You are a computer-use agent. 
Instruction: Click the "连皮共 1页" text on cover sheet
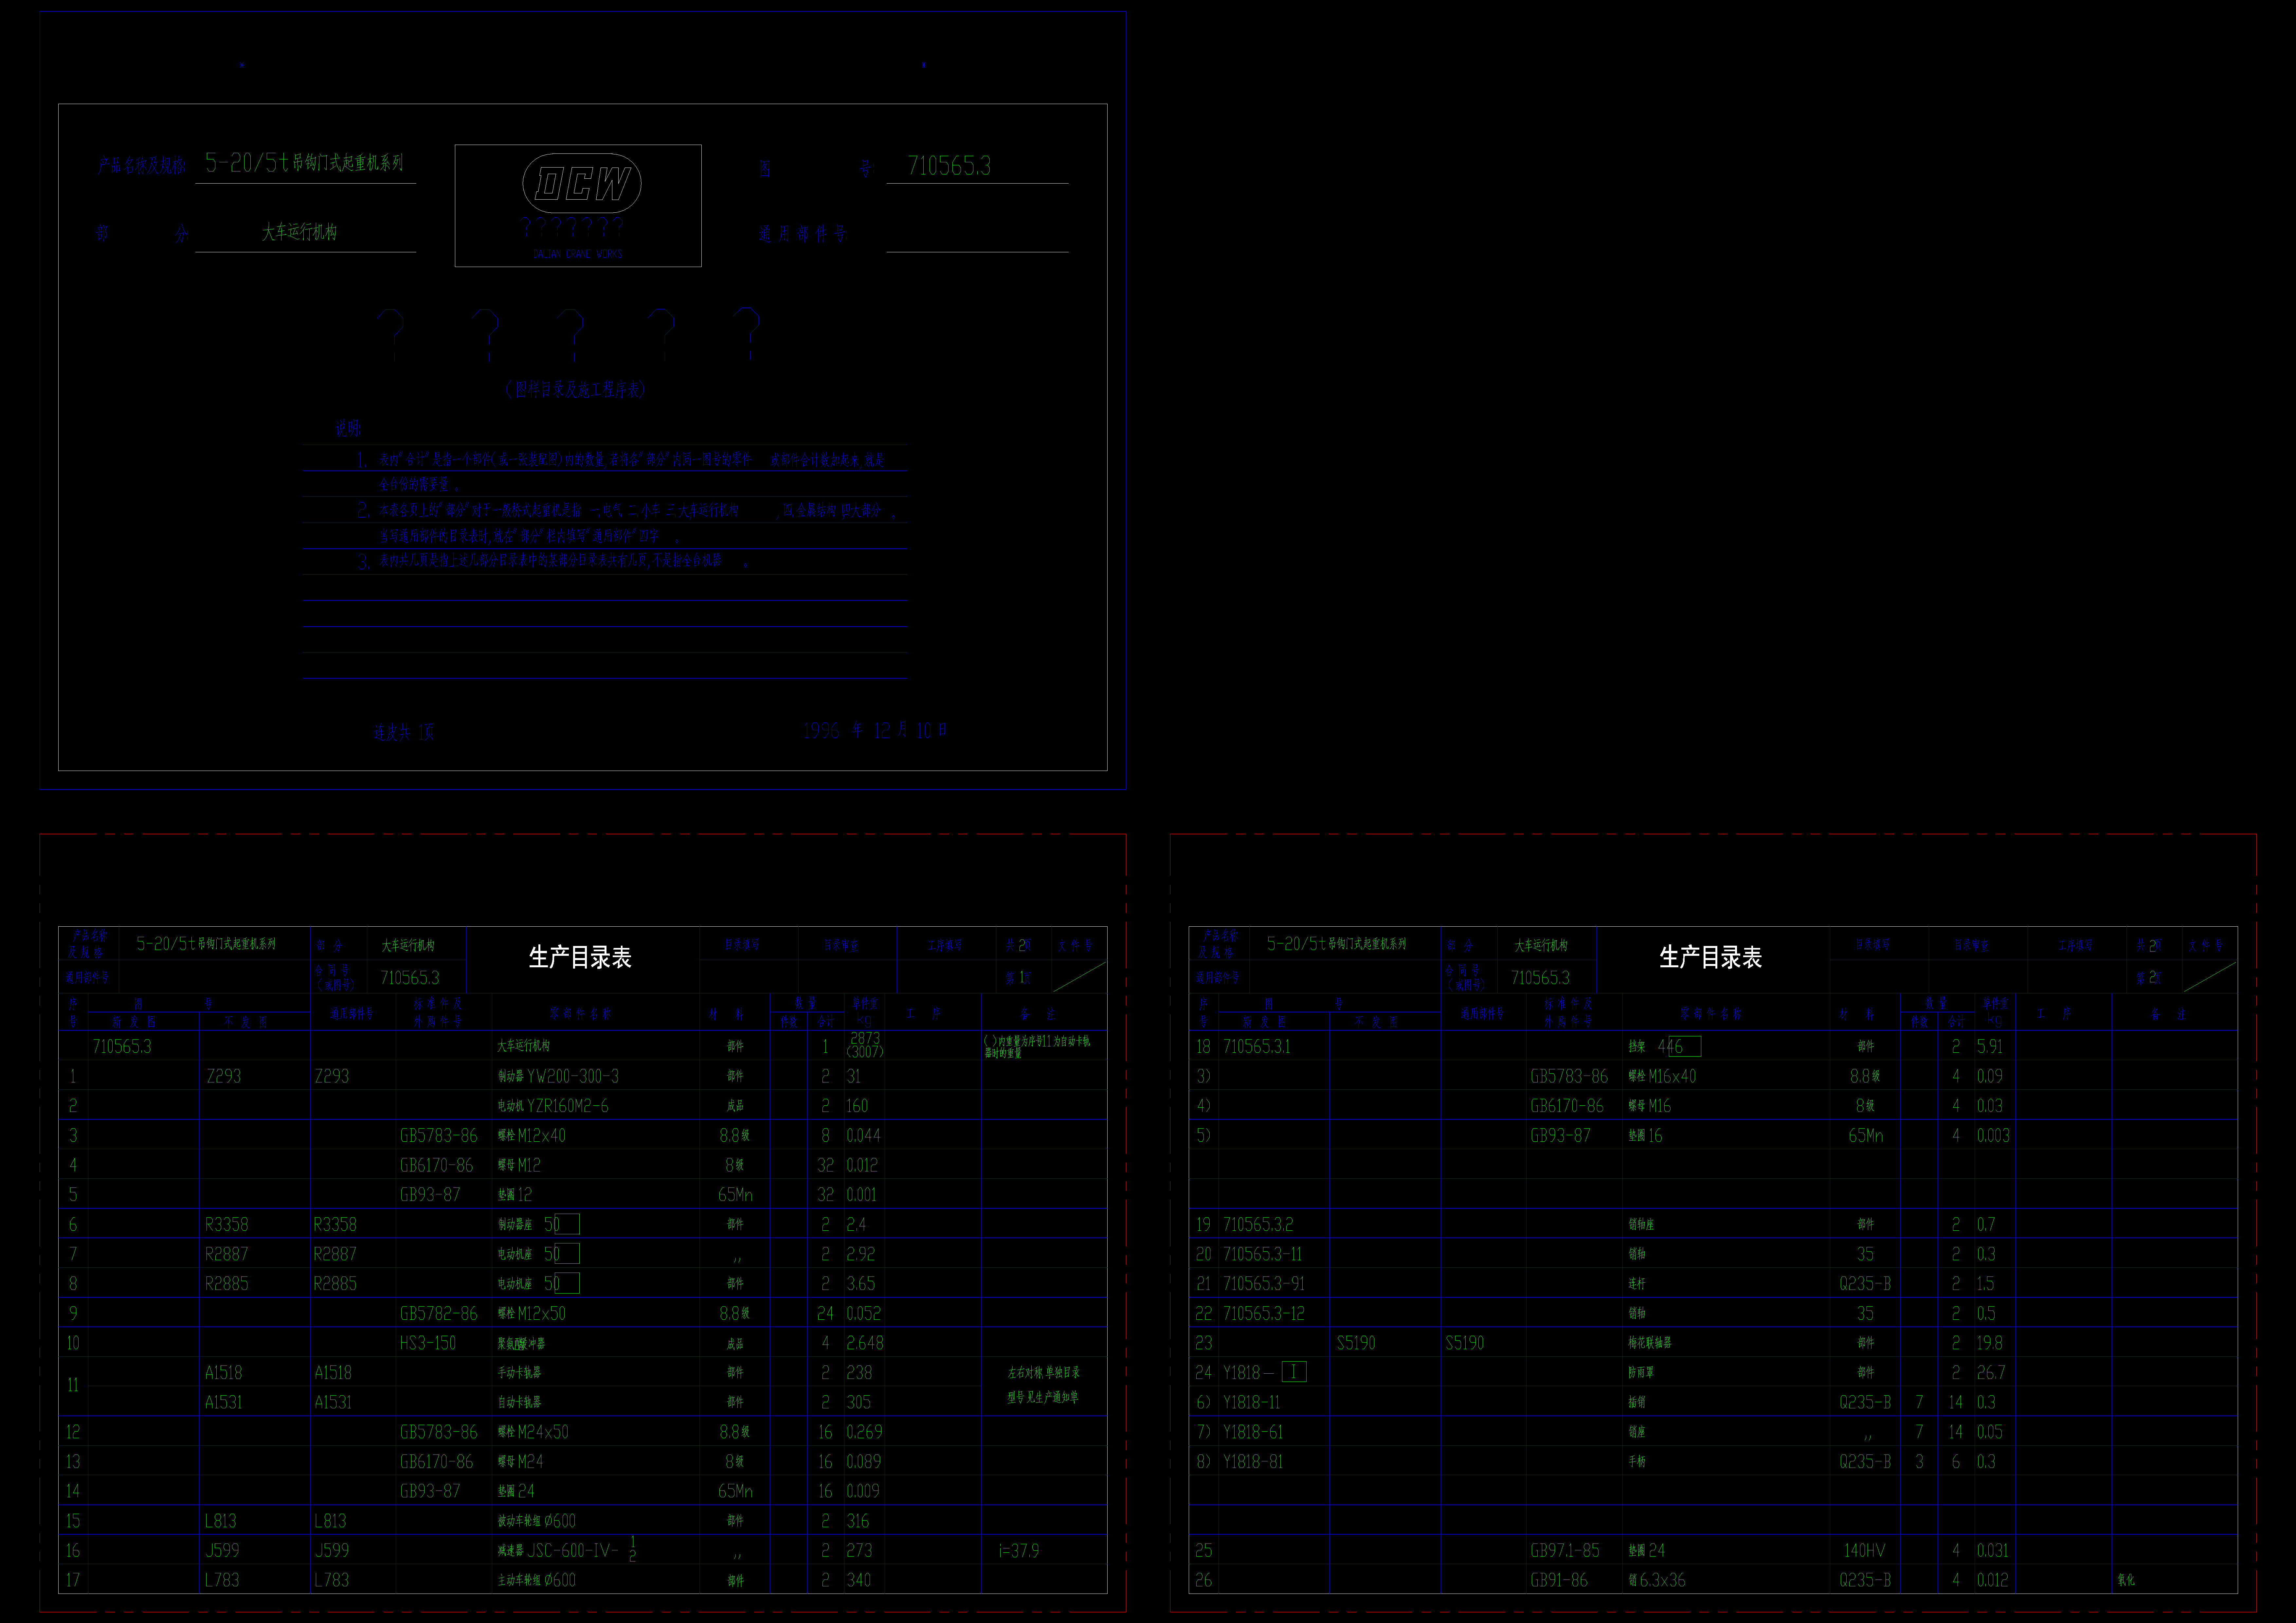click(404, 732)
